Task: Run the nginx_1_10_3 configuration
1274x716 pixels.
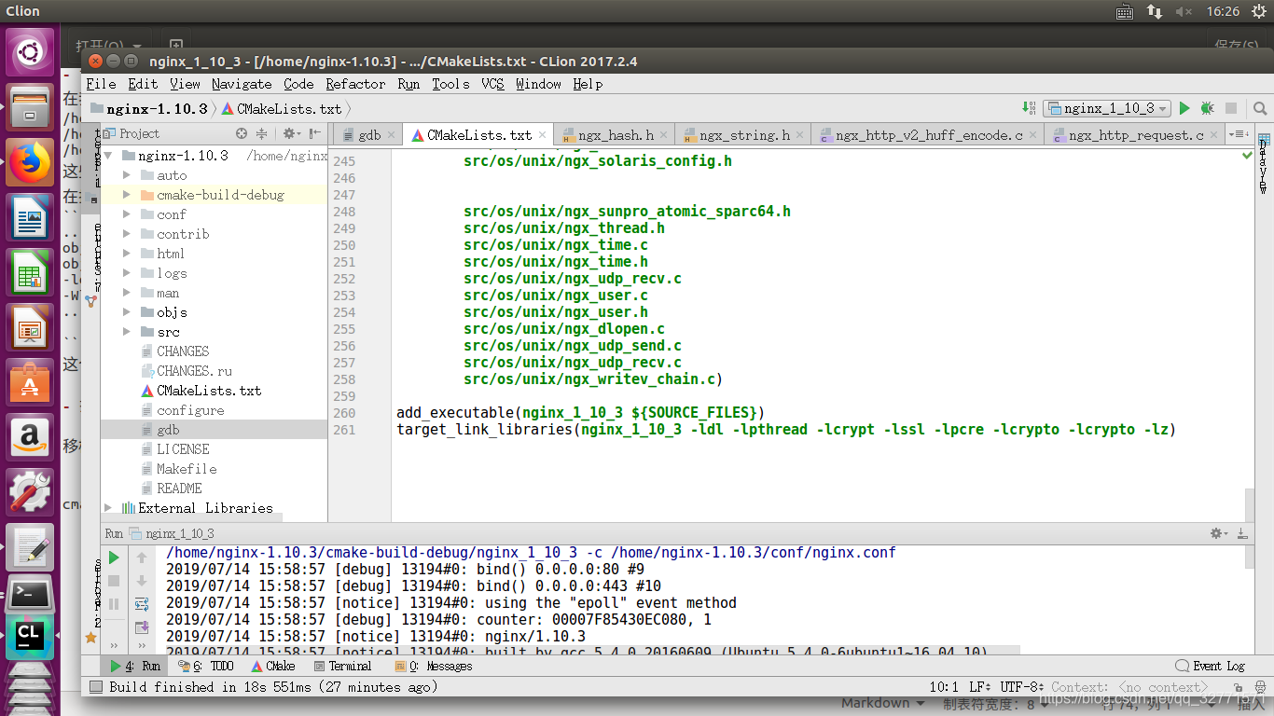Action: click(1184, 108)
